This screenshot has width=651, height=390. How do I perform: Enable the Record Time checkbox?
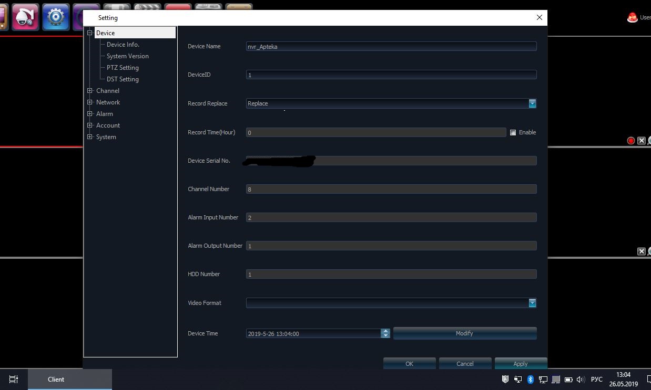pos(513,132)
